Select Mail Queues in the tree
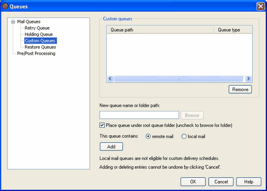 coord(29,22)
